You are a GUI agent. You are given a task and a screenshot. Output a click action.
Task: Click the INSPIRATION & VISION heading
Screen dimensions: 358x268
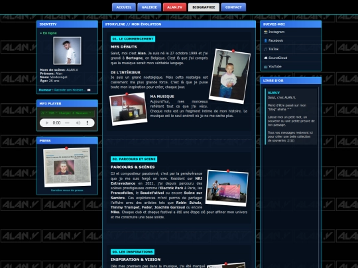[x=136, y=259]
